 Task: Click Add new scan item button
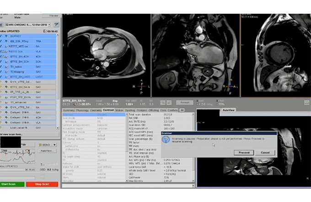point(29,134)
